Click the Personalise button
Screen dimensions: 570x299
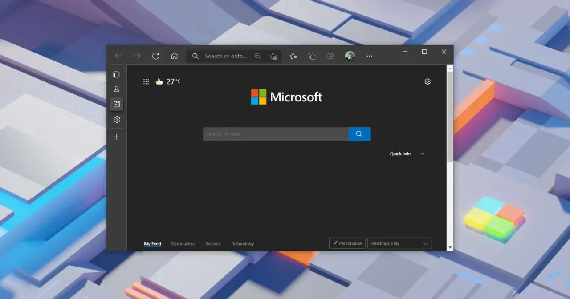click(347, 243)
